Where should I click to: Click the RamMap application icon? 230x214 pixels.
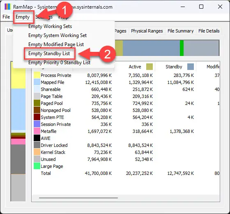7,7
